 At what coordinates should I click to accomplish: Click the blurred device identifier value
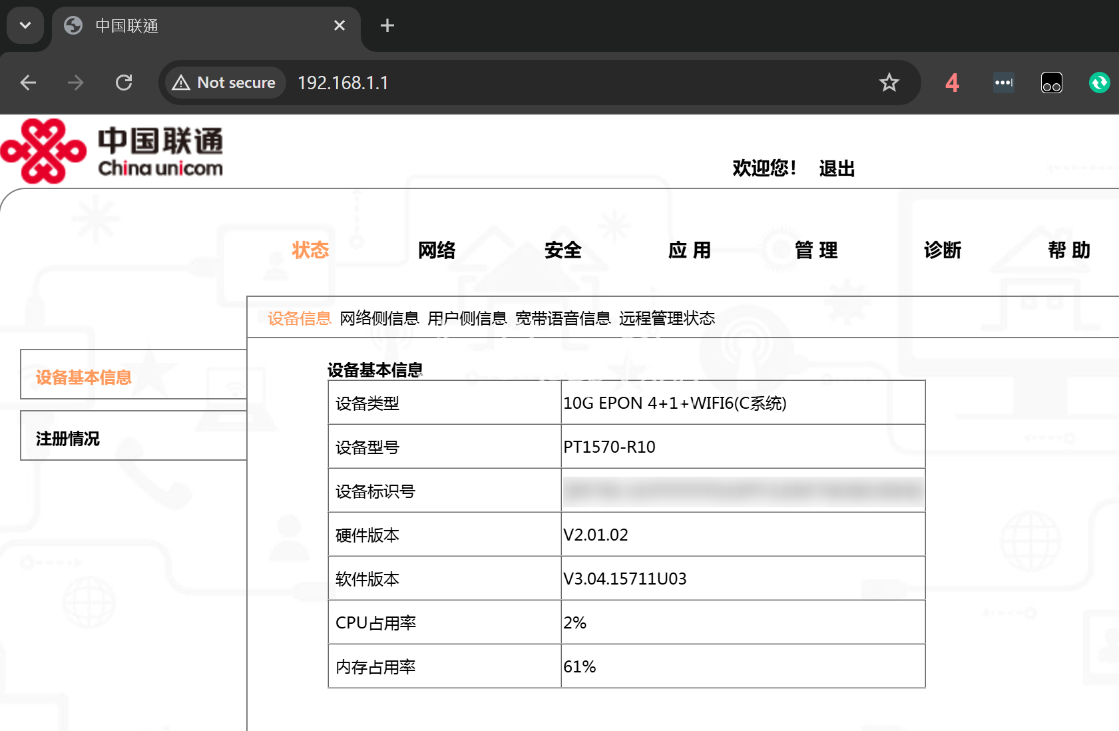click(x=743, y=491)
